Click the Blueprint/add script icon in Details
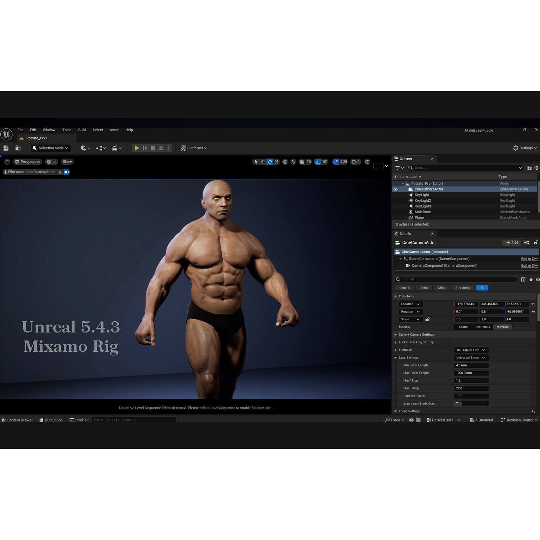Screen dimensions: 540x540 [x=526, y=243]
